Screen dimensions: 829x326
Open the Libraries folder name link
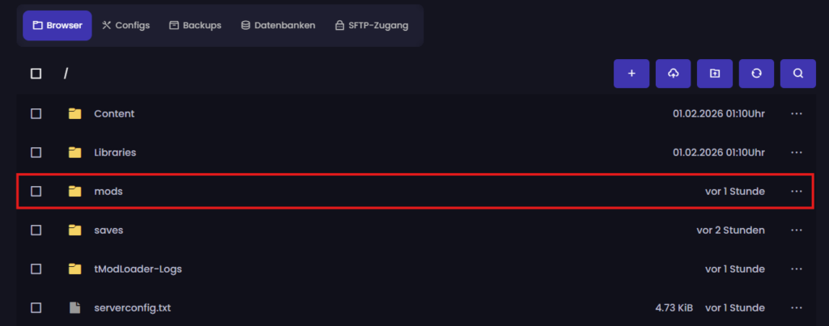point(115,152)
